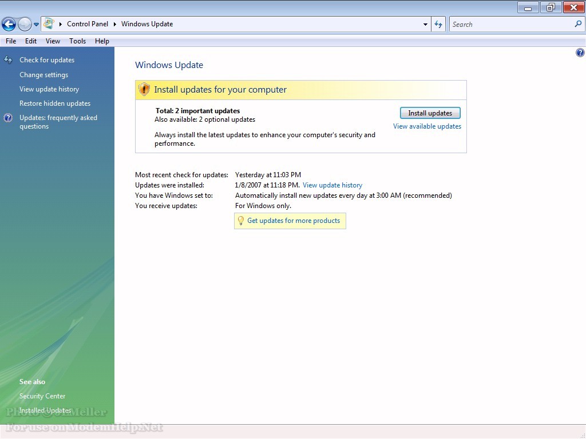The image size is (586, 439).
Task: Select Check for updates in sidebar
Action: click(x=47, y=59)
